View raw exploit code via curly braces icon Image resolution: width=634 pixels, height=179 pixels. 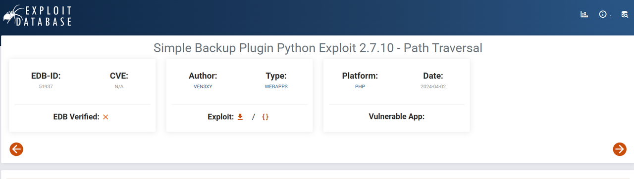265,117
